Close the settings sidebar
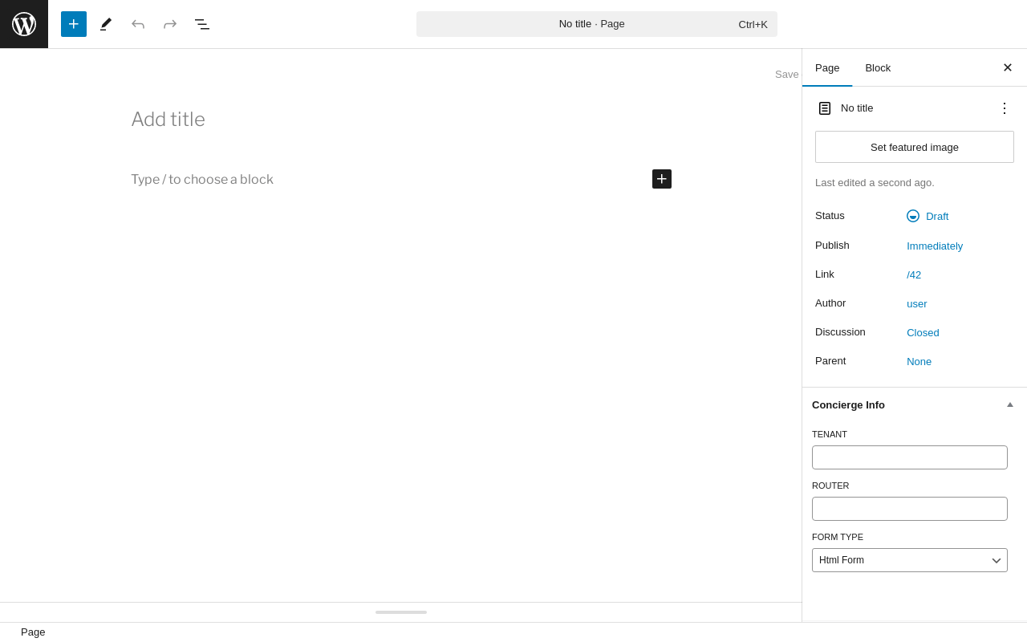Viewport: 1027px width, 642px height. 1008,67
